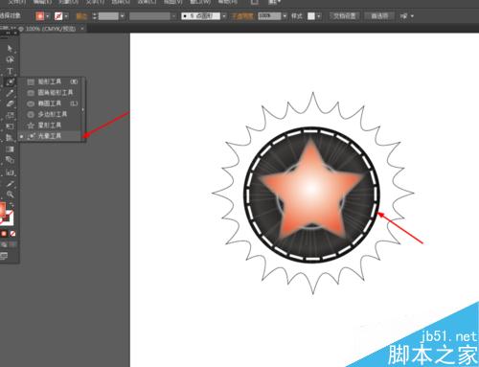Expand variable width profile dropdown

click(x=173, y=16)
